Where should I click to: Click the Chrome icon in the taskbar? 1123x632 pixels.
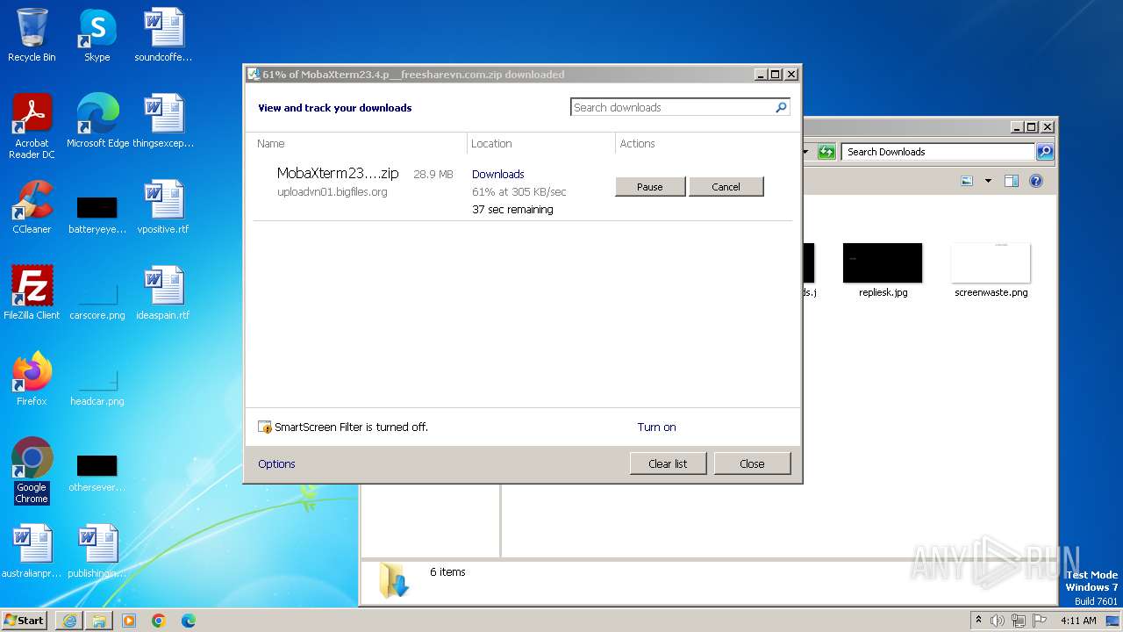159,621
